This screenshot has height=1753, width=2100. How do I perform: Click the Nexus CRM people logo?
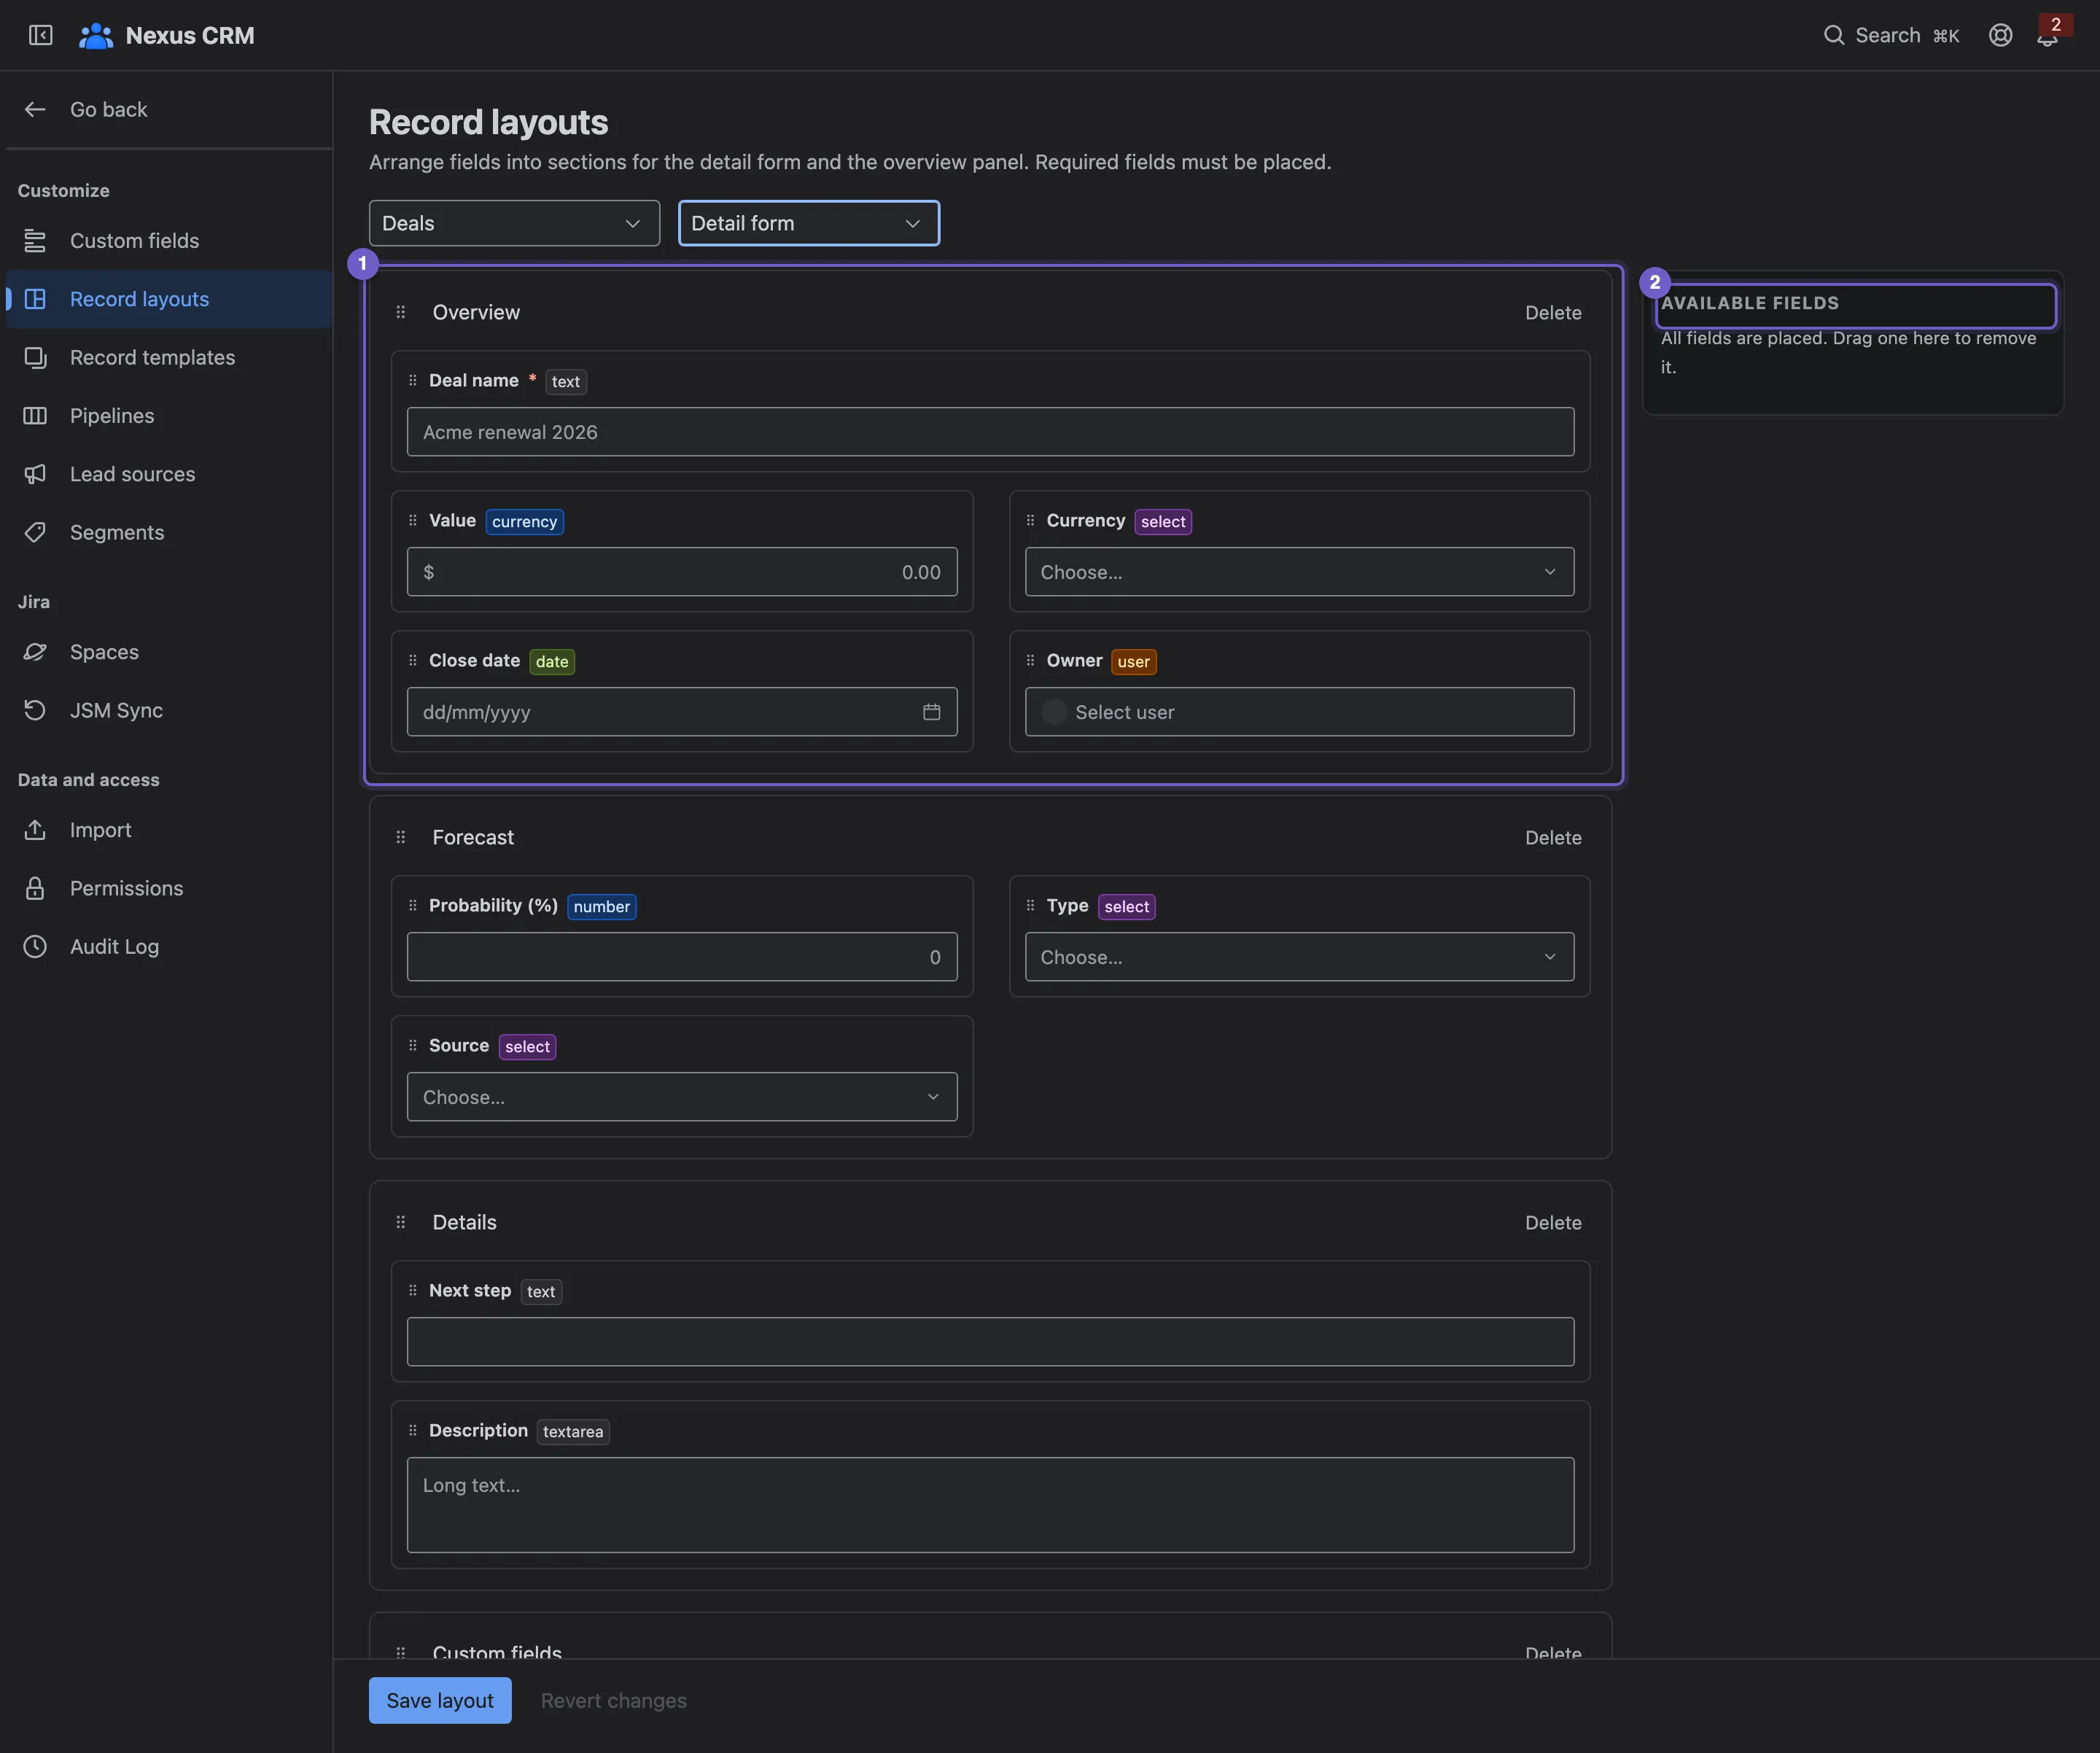96,35
